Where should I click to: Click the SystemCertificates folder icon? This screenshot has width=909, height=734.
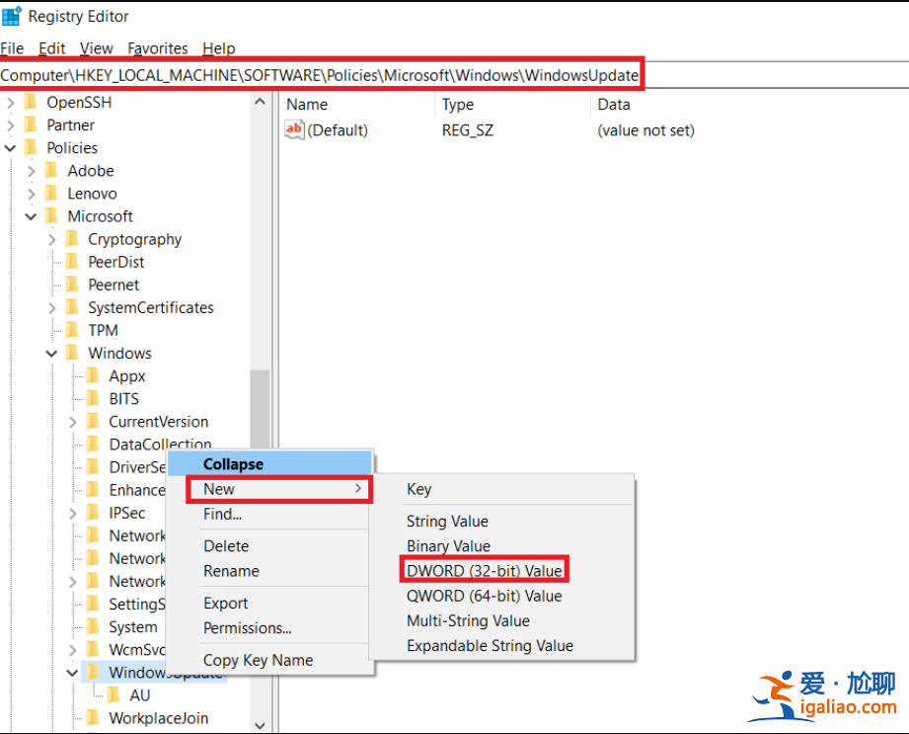[x=71, y=307]
